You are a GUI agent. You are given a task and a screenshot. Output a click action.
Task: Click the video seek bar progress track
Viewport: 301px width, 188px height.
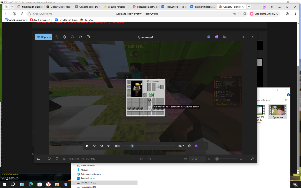(149, 146)
